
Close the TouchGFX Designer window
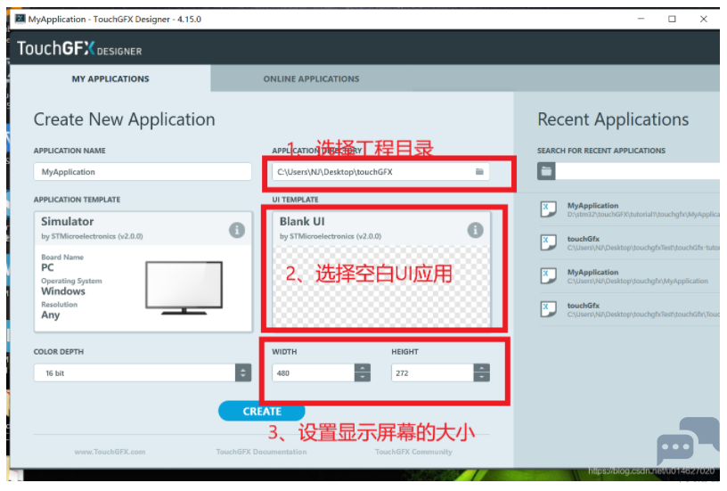pyautogui.click(x=703, y=19)
